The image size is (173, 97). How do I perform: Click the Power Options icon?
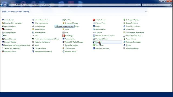(124, 39)
